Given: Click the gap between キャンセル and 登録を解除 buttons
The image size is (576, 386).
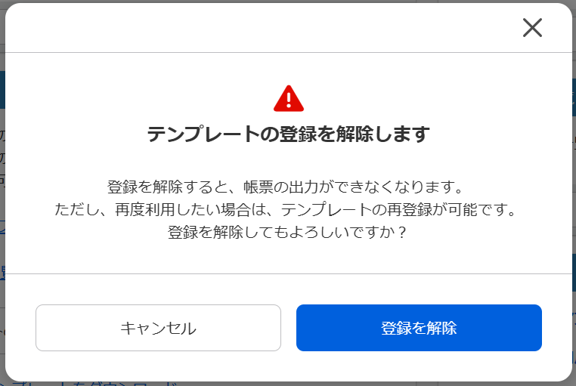Looking at the screenshot, I should [289, 328].
